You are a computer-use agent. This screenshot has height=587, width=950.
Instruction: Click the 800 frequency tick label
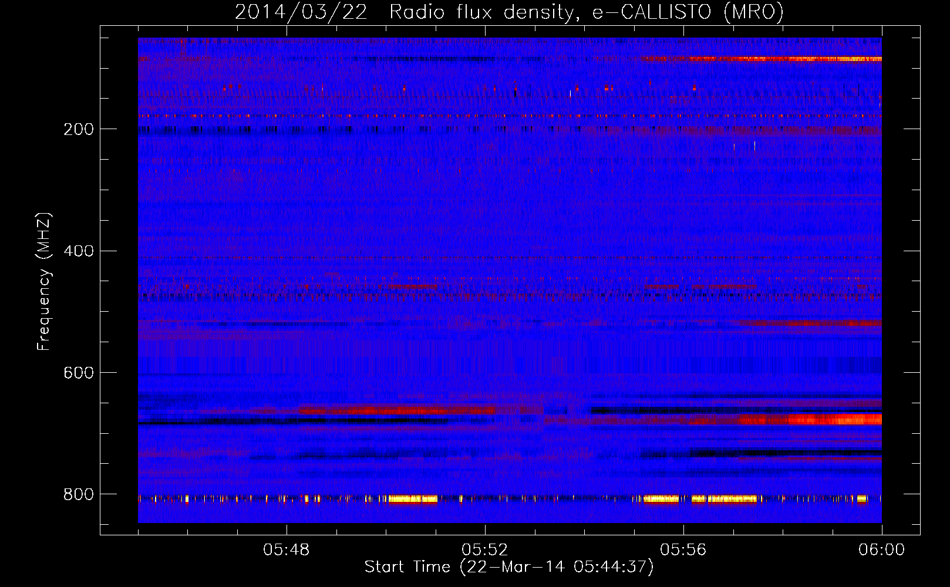pos(79,495)
